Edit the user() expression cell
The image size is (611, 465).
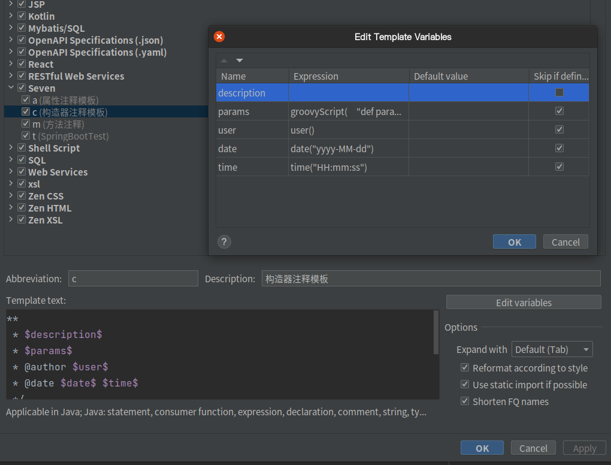point(349,130)
